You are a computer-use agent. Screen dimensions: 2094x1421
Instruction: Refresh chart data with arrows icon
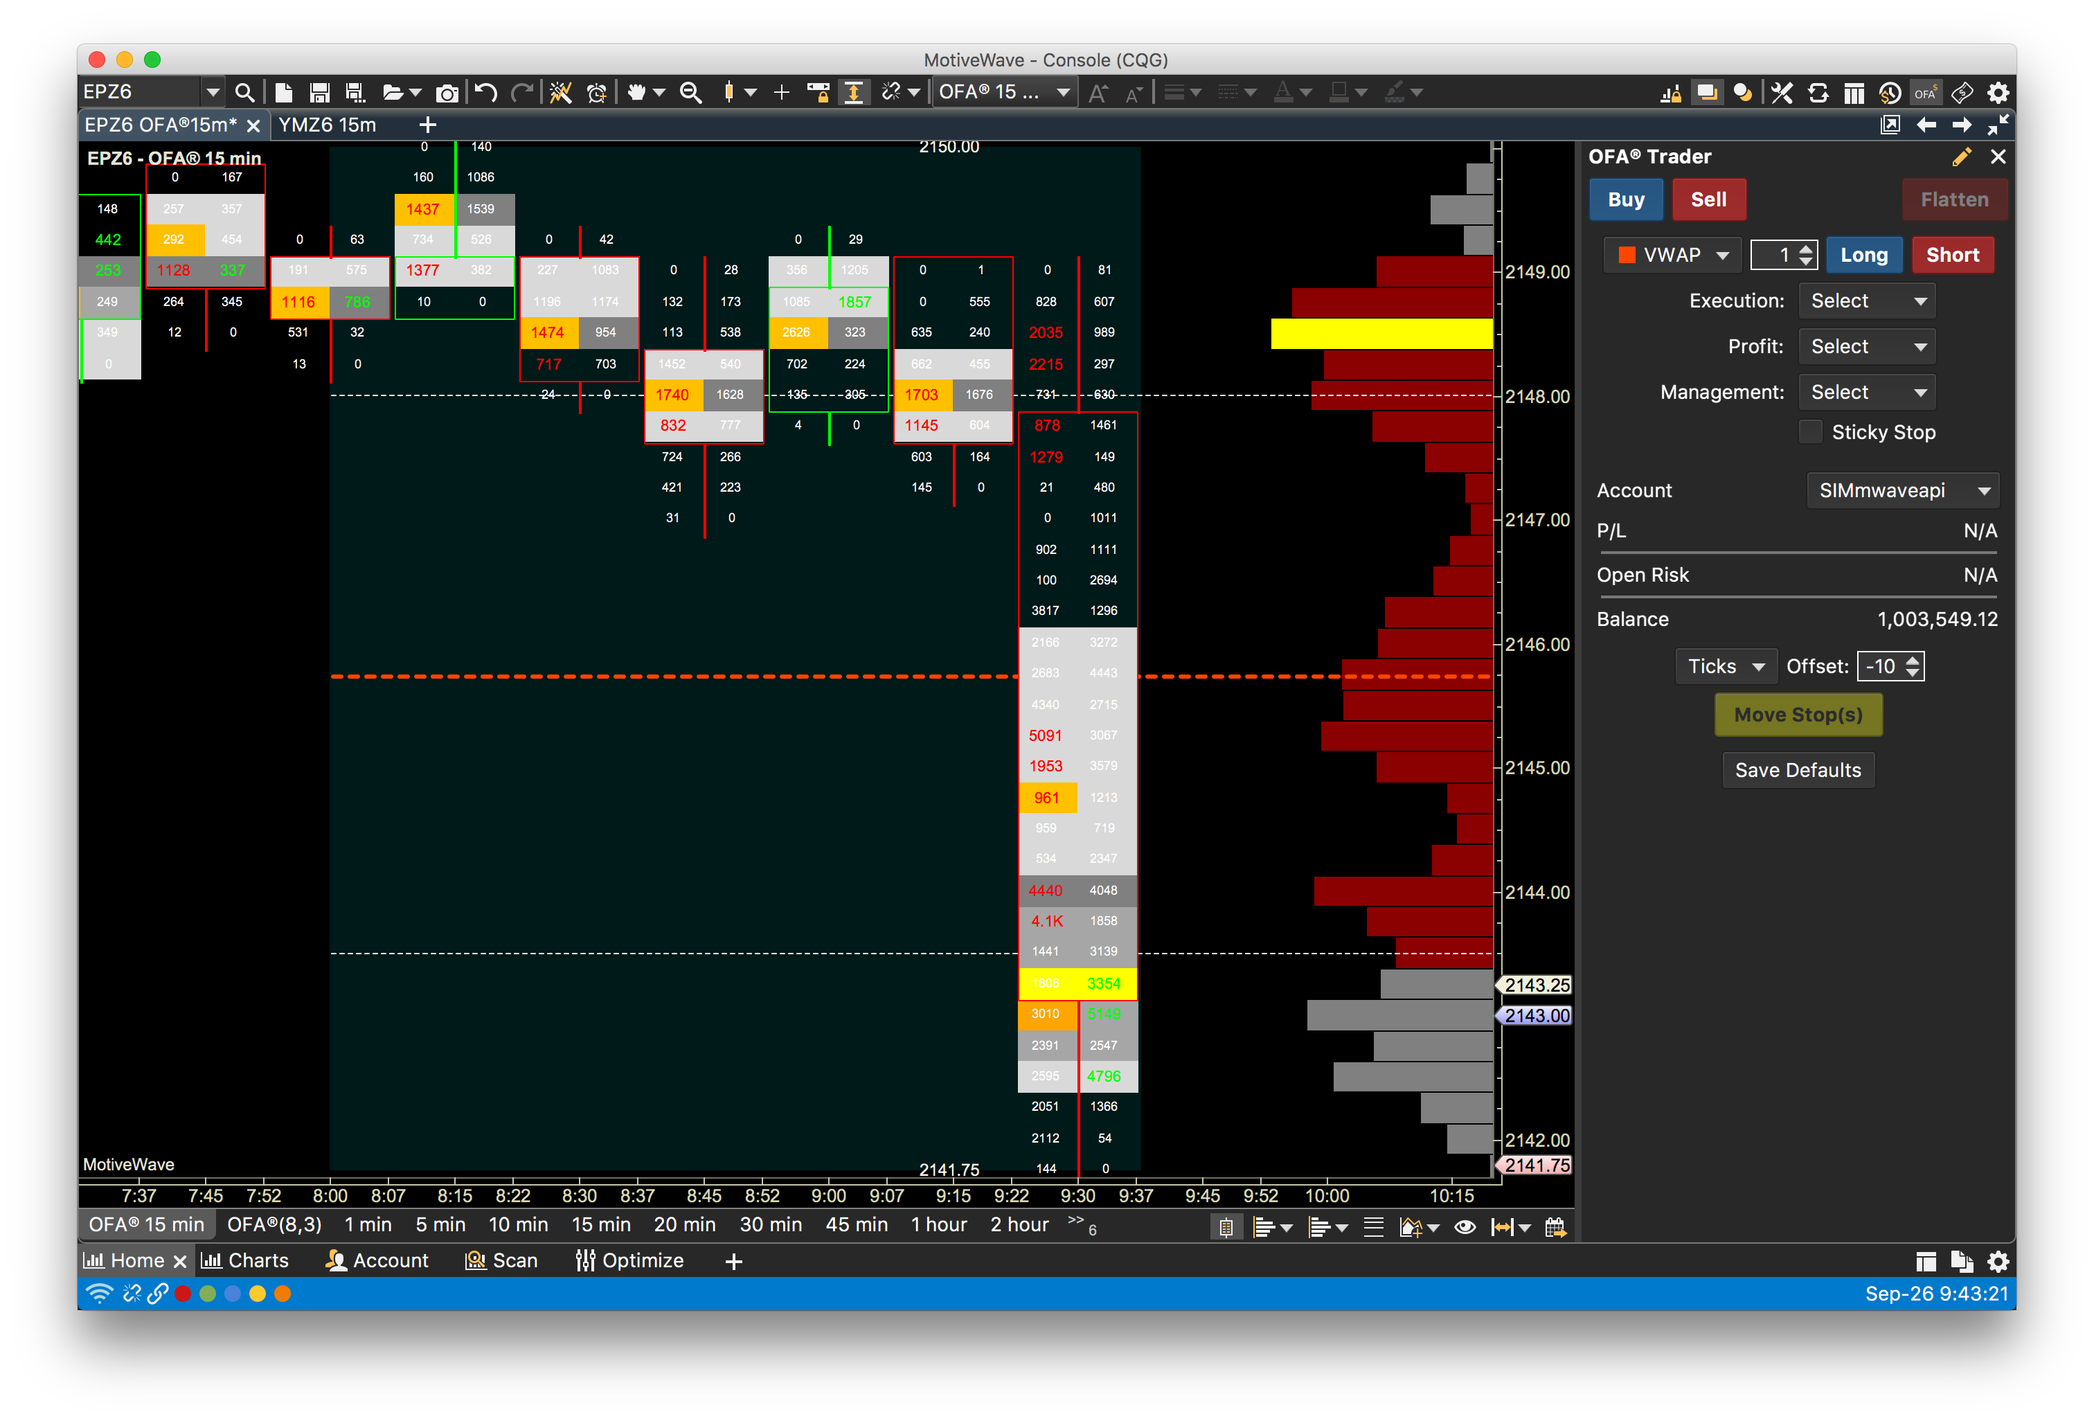[x=1818, y=93]
